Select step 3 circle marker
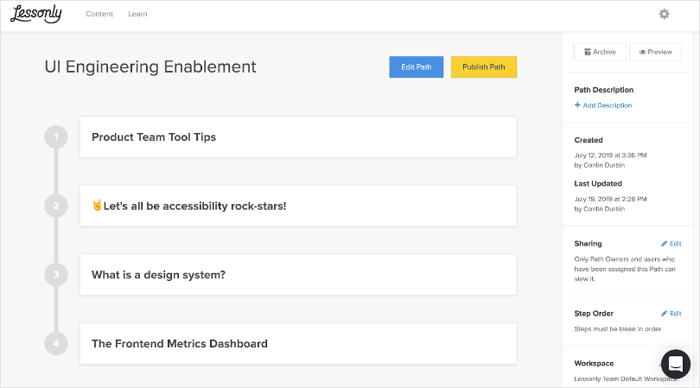The image size is (700, 388). click(55, 275)
